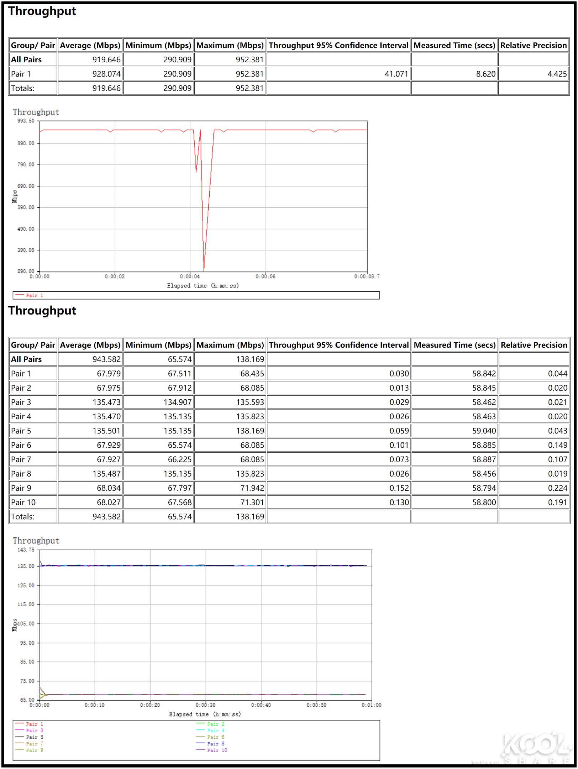Select the 0:01:00 axis label
The width and height of the screenshot is (578, 769).
(371, 705)
